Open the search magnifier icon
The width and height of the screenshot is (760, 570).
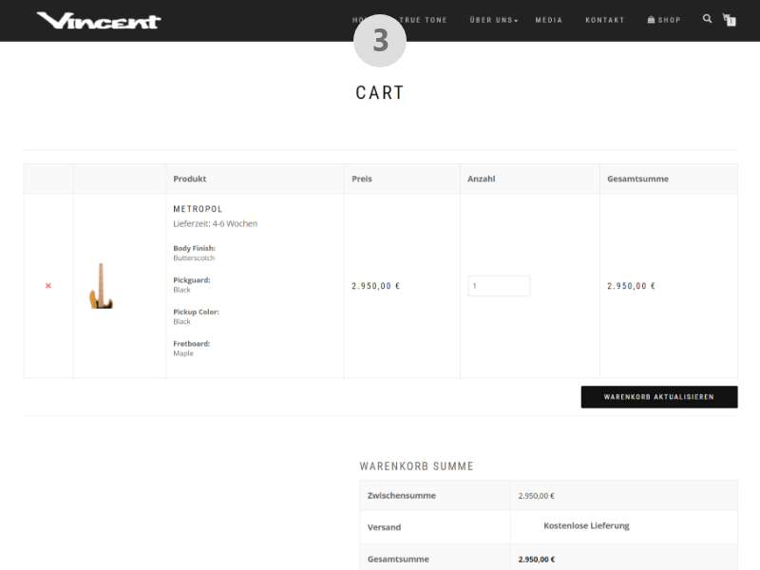point(707,19)
